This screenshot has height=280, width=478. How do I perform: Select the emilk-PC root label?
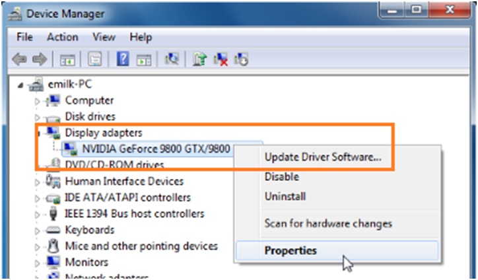pyautogui.click(x=70, y=85)
